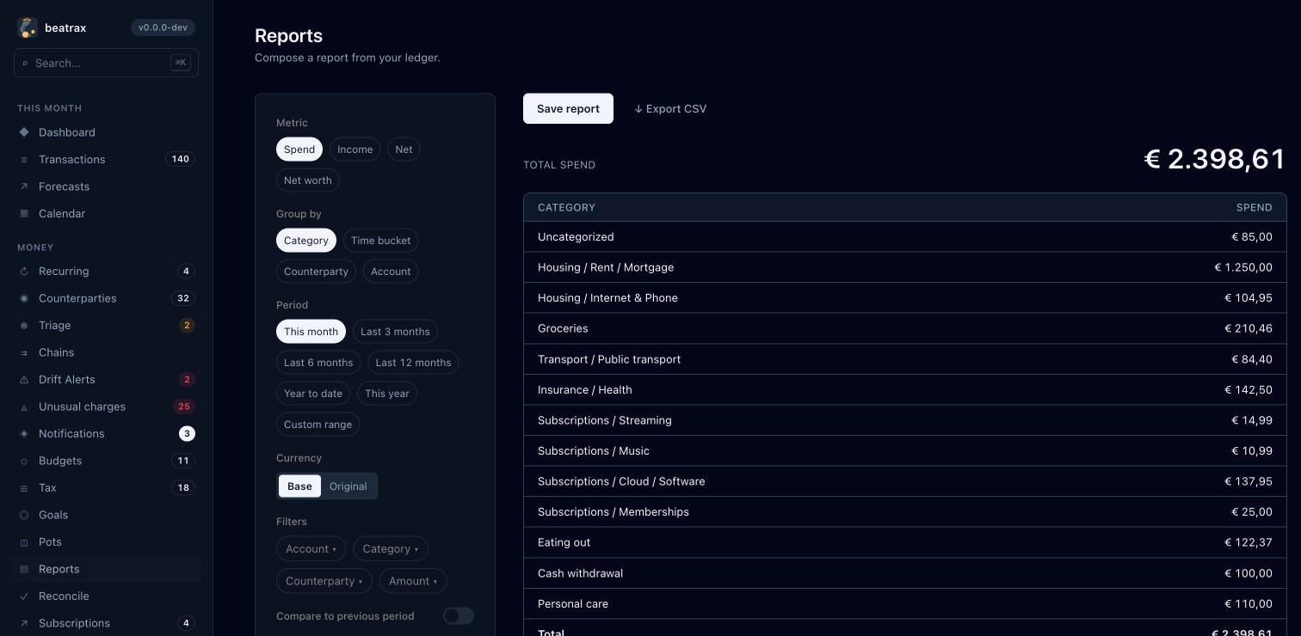1301x636 pixels.
Task: Open the Amount filter dropdown
Action: pyautogui.click(x=413, y=581)
